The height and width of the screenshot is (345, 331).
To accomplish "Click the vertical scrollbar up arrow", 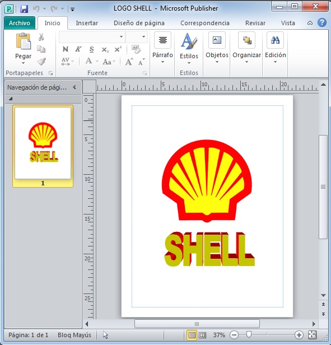I will [x=323, y=85].
